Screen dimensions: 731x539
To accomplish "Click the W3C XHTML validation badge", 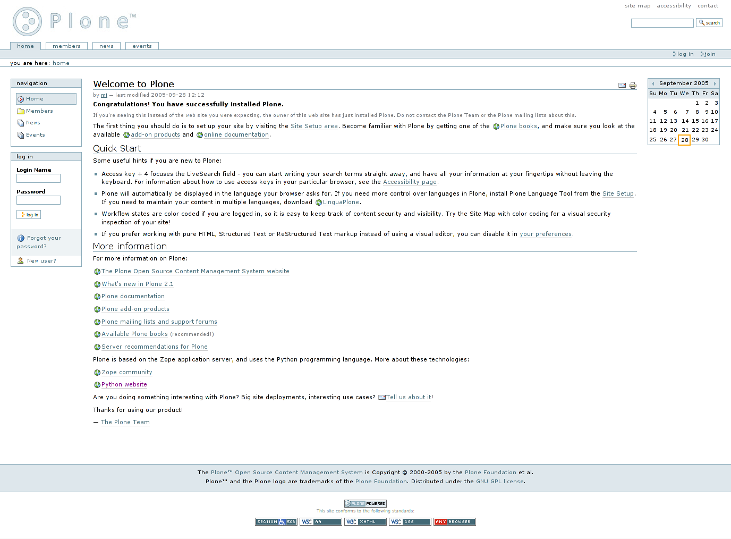I will pyautogui.click(x=365, y=521).
